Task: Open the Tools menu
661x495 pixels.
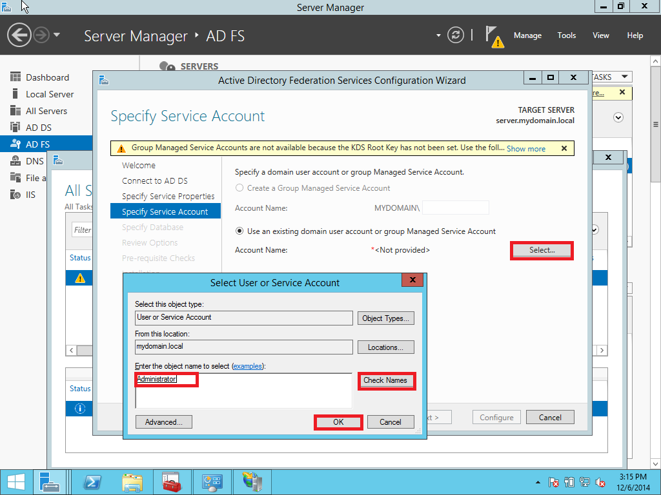Action: 566,35
